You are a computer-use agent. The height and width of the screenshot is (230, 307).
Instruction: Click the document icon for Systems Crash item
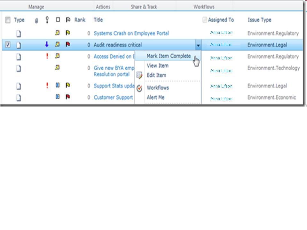click(x=19, y=33)
